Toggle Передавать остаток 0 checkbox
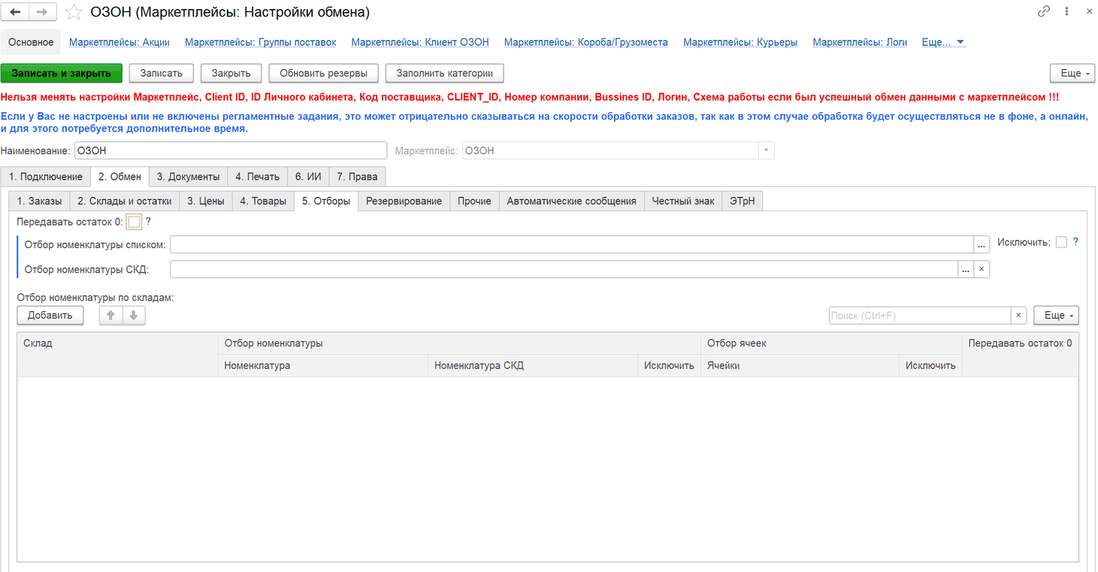 (134, 222)
